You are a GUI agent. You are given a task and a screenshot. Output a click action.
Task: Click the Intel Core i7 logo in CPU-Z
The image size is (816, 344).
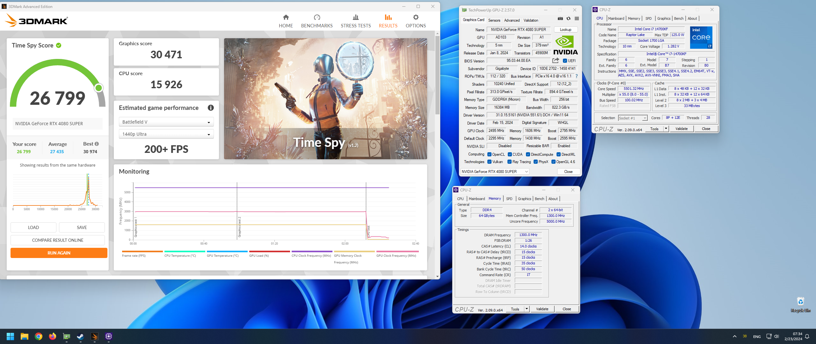coord(701,37)
